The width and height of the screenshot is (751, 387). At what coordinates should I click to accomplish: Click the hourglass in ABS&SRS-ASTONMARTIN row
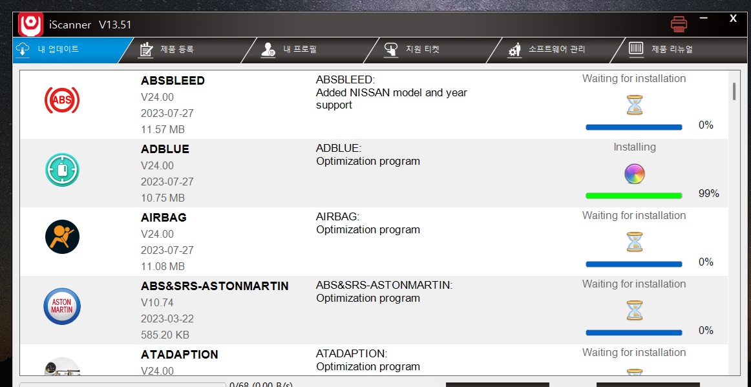click(635, 310)
